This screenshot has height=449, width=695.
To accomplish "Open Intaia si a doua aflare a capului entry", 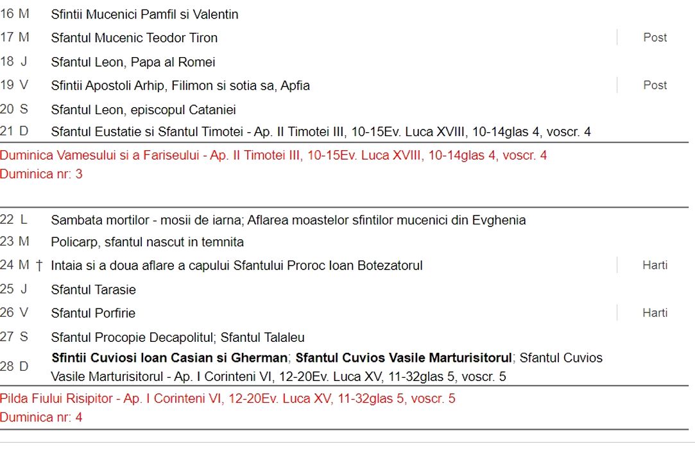I will tap(237, 266).
